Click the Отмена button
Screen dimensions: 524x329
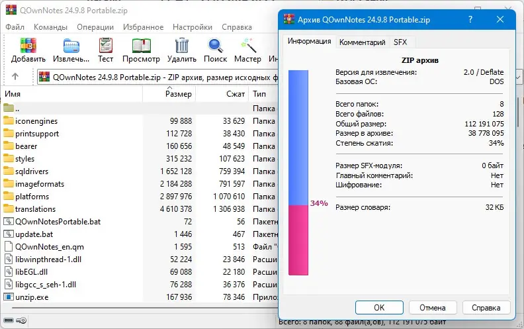tap(433, 308)
